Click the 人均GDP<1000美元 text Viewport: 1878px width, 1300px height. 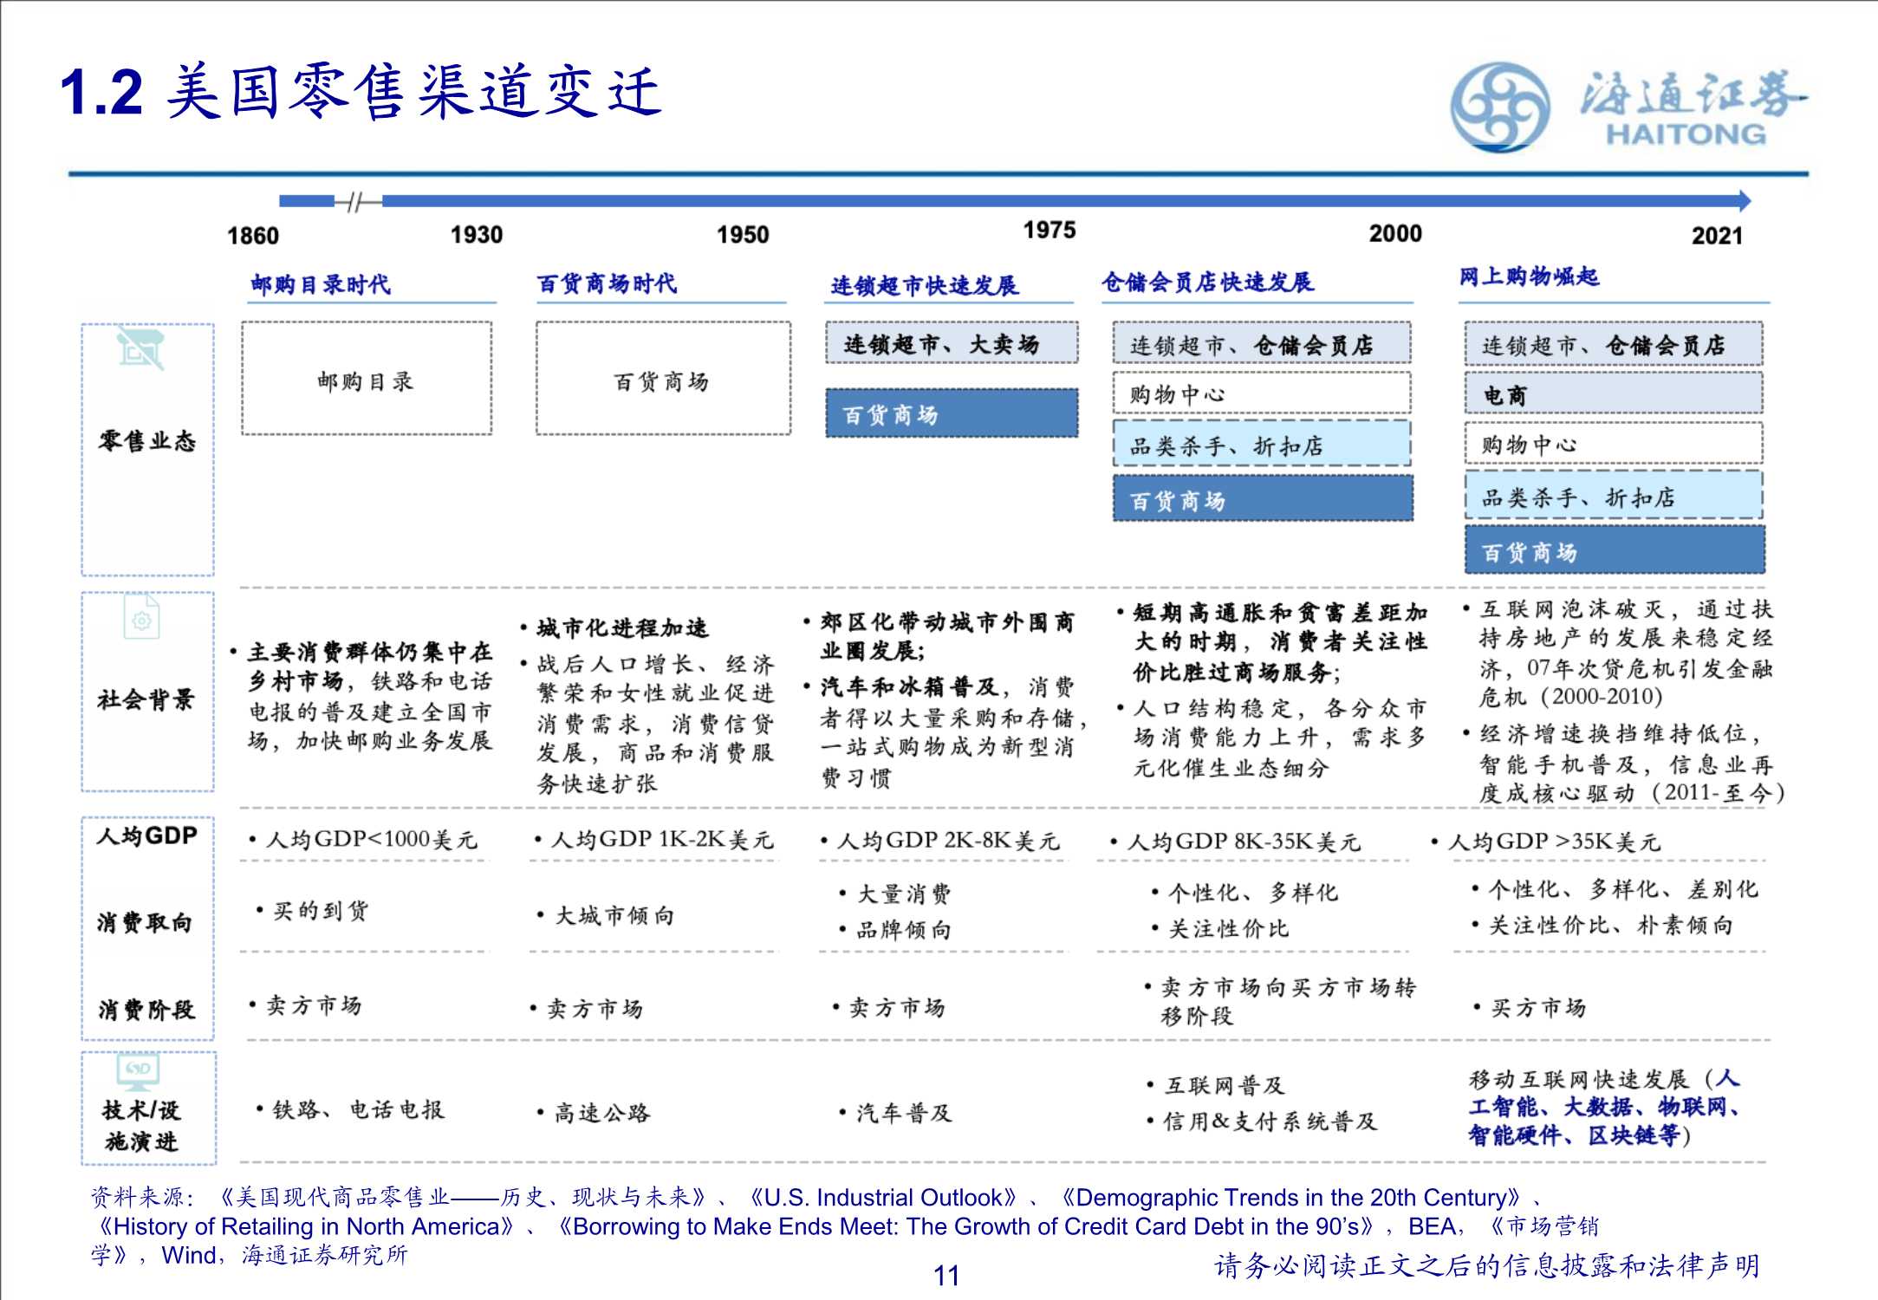point(372,839)
